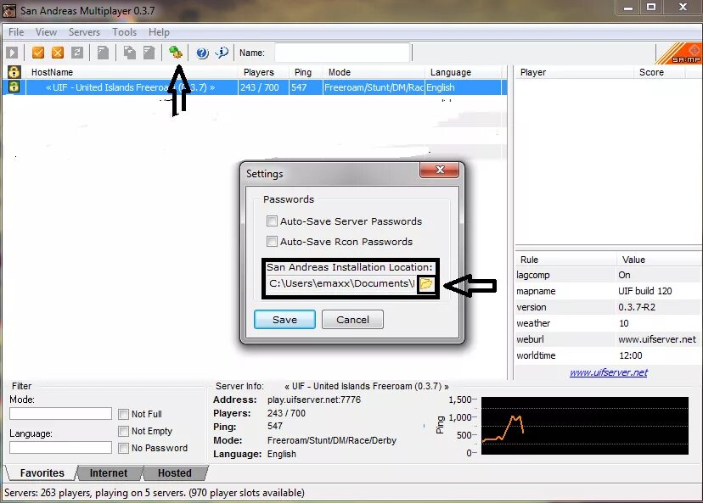Click Cancel in the Settings dialog
The image size is (703, 503).
click(x=353, y=319)
